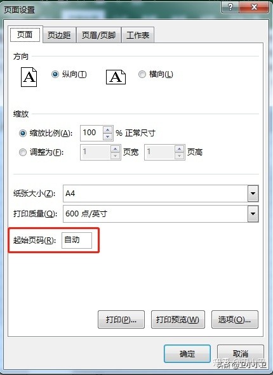
Task: Expand the 打印质量 dropdown arrow
Action: (x=253, y=214)
